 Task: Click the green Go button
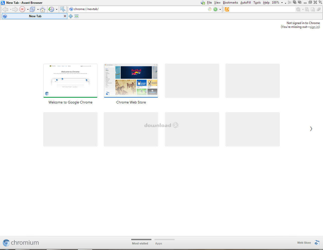click(215, 9)
